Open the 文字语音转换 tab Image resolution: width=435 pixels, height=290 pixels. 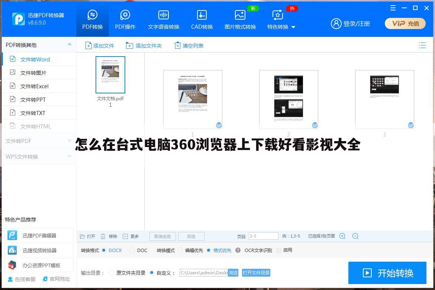coord(163,19)
